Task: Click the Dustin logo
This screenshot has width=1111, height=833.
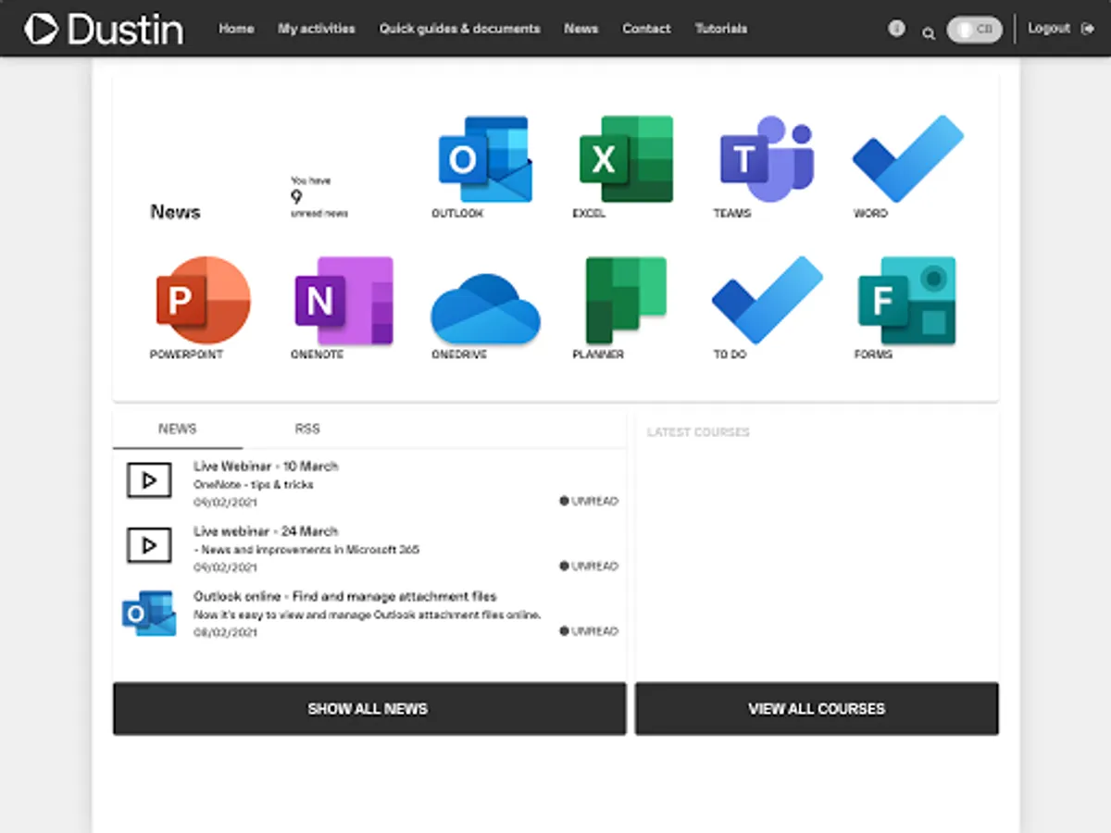Action: [104, 29]
